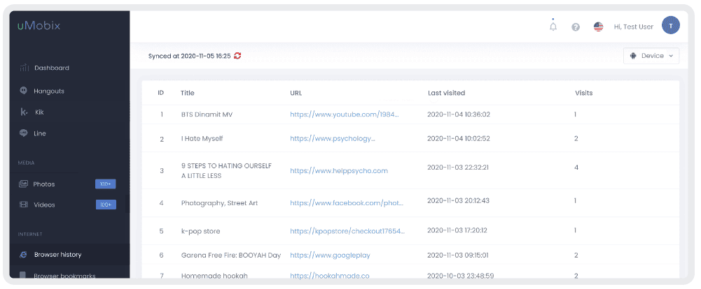The height and width of the screenshot is (289, 701).
Task: Open the user avatar with letter T
Action: click(671, 27)
